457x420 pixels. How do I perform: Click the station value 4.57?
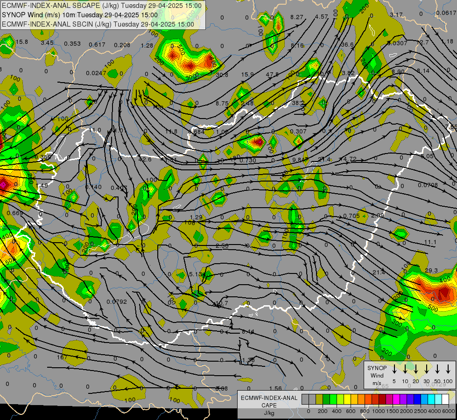coord(322,17)
